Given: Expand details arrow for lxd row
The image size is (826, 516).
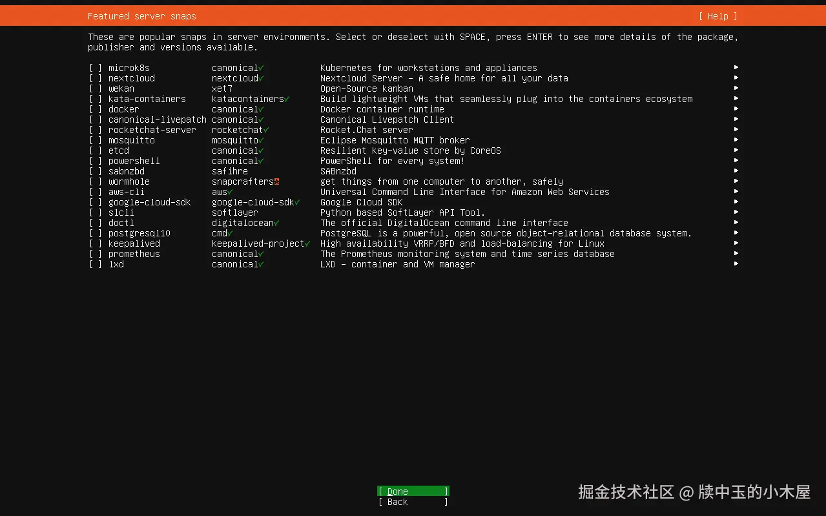Looking at the screenshot, I should click(x=736, y=263).
